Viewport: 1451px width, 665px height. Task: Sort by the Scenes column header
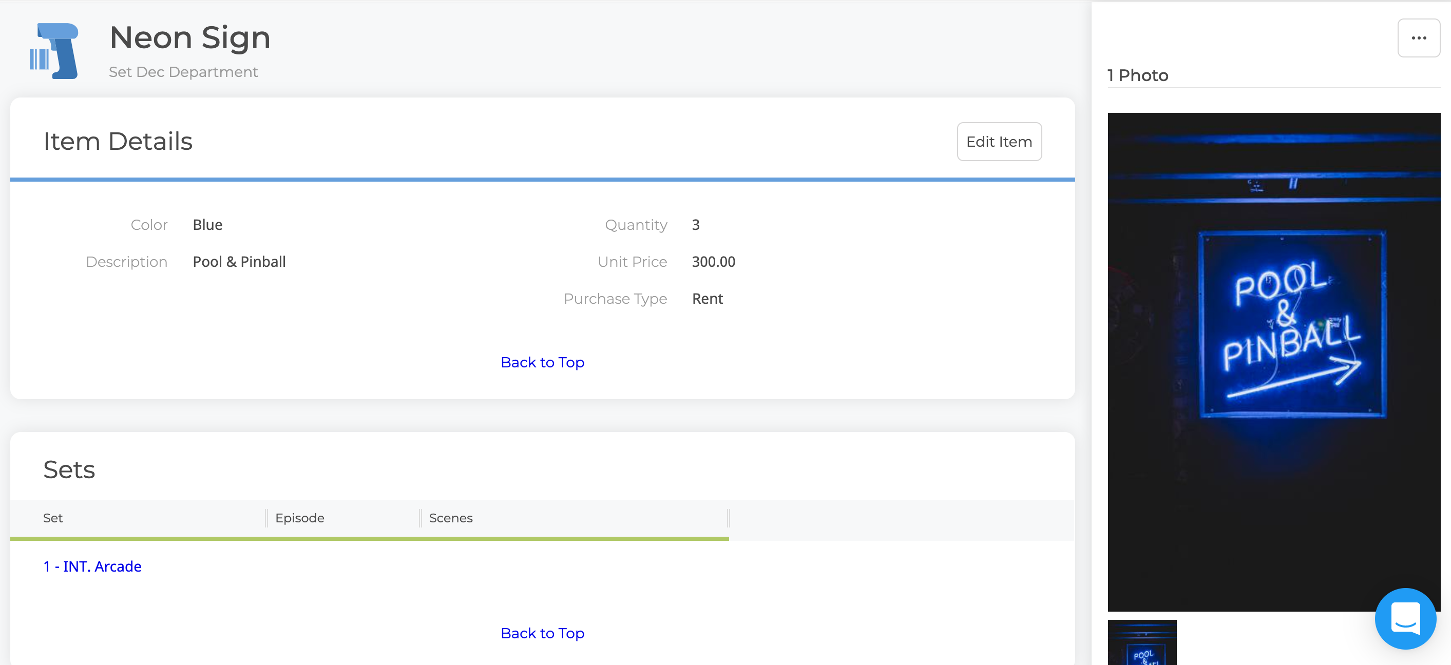click(x=451, y=517)
